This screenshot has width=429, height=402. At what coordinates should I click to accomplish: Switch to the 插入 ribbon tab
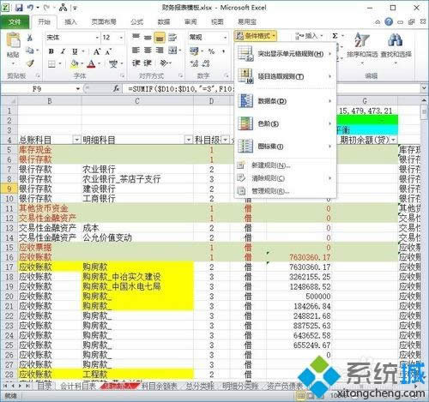coord(70,22)
